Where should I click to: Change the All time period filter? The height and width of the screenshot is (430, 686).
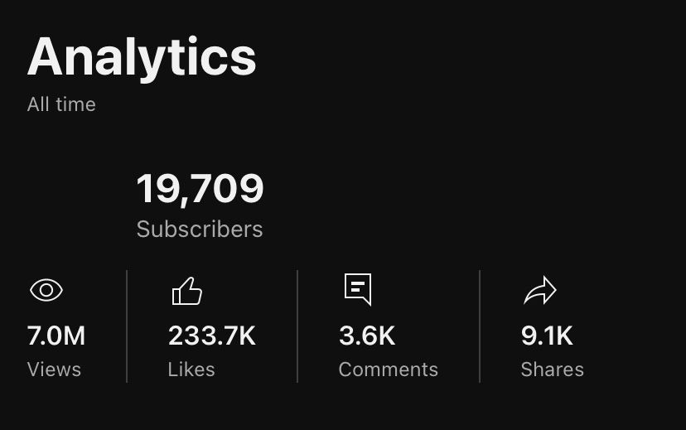click(x=61, y=104)
